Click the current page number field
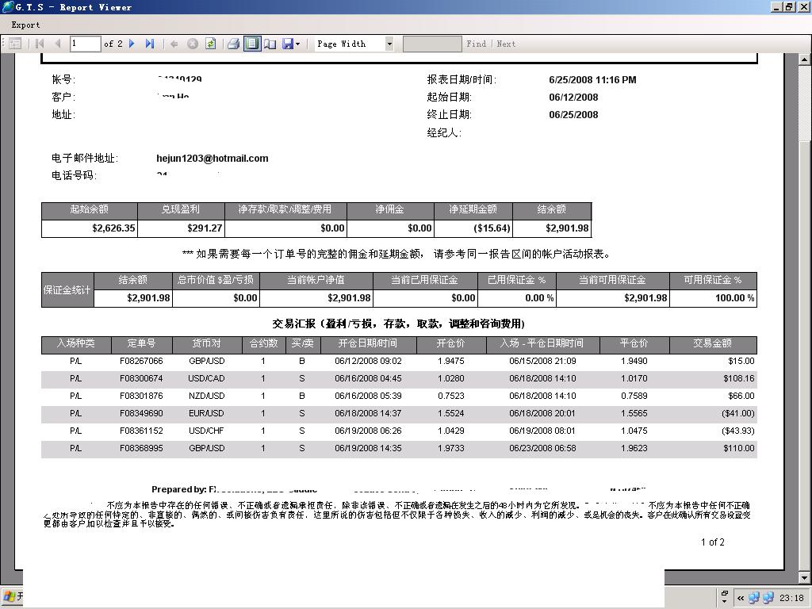This screenshot has width=812, height=609. pos(85,44)
